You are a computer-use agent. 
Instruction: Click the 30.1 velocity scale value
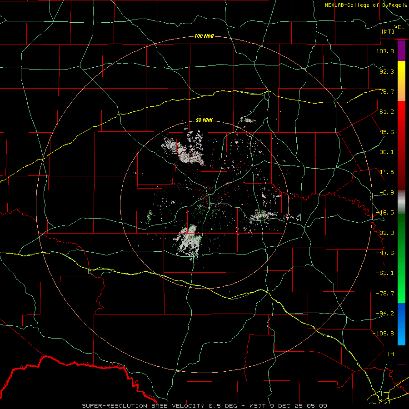(387, 152)
